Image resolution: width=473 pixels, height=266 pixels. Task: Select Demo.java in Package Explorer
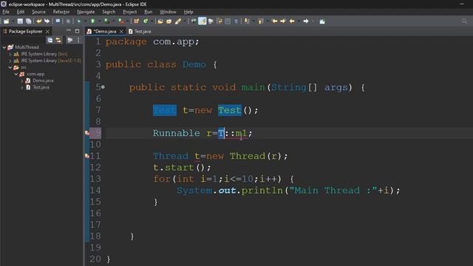(43, 81)
